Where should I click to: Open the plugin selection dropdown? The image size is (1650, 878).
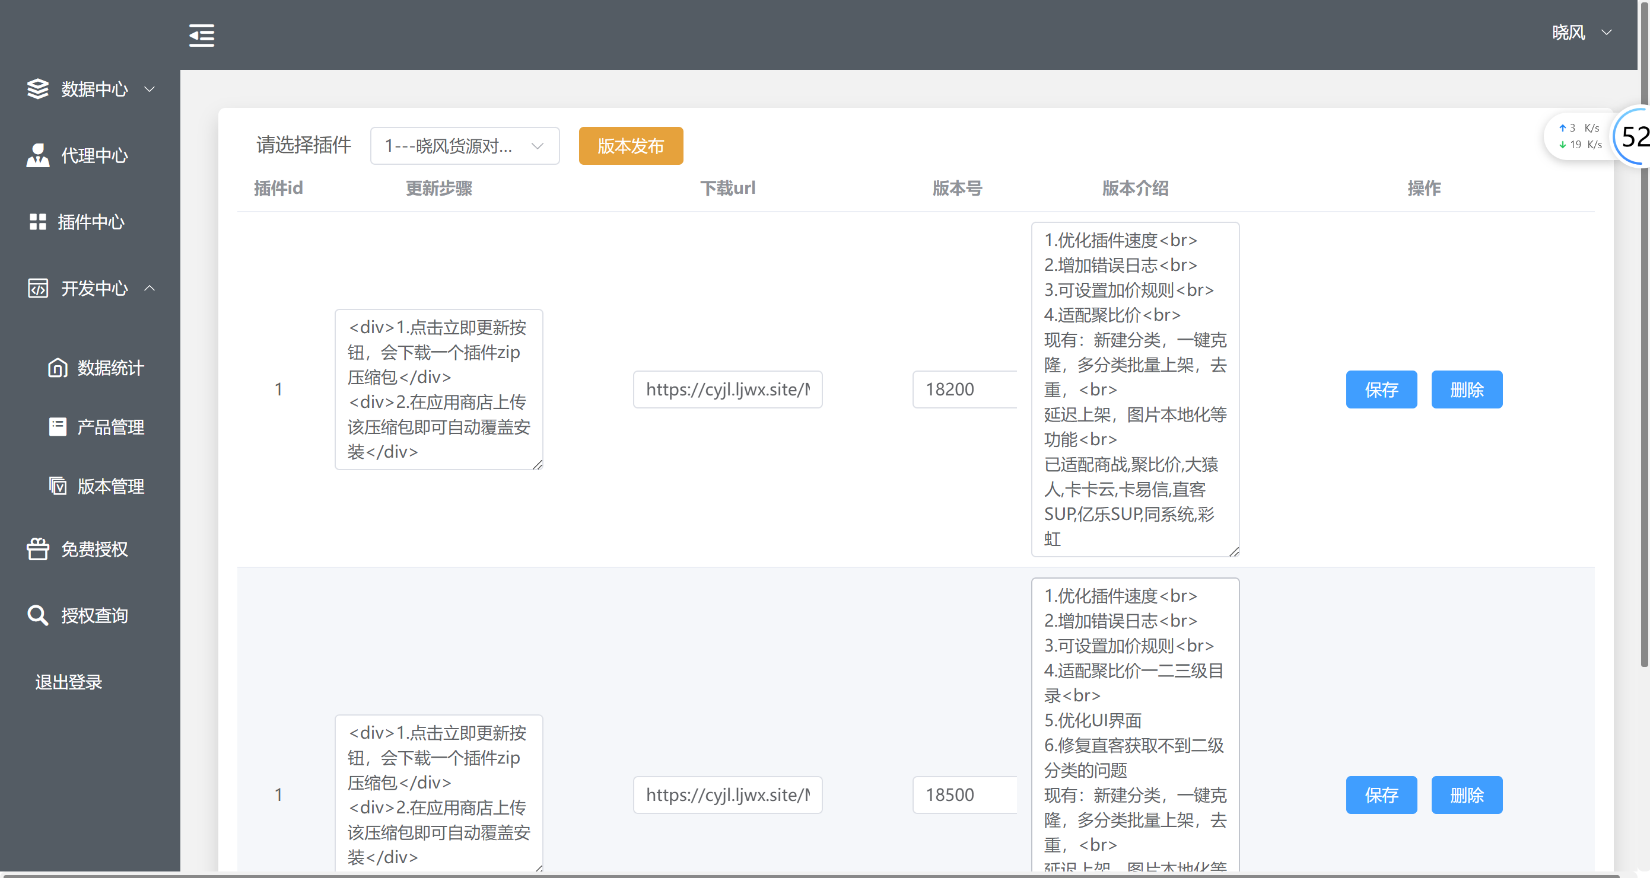point(465,146)
